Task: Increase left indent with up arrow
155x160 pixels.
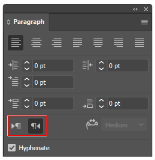Action: (x=27, y=63)
